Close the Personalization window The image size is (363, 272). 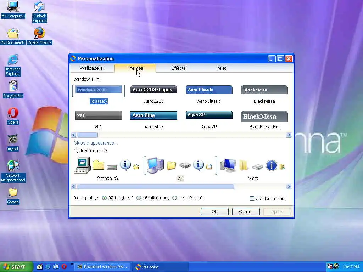289,59
